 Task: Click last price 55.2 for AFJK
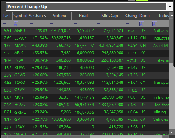(x=8, y=53)
